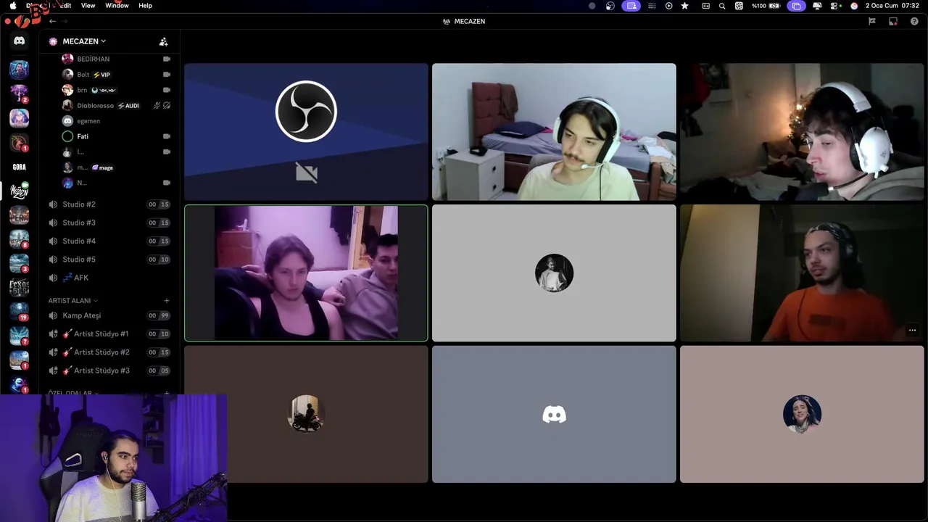Join Artist Stüdyo #3 channel
Viewport: 928px width, 522px height.
[x=109, y=370]
